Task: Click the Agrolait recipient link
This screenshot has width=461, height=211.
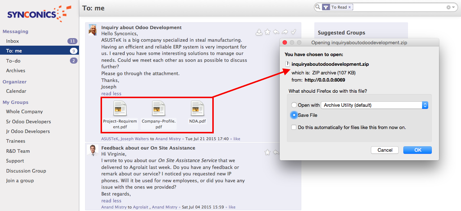Action: (x=141, y=207)
